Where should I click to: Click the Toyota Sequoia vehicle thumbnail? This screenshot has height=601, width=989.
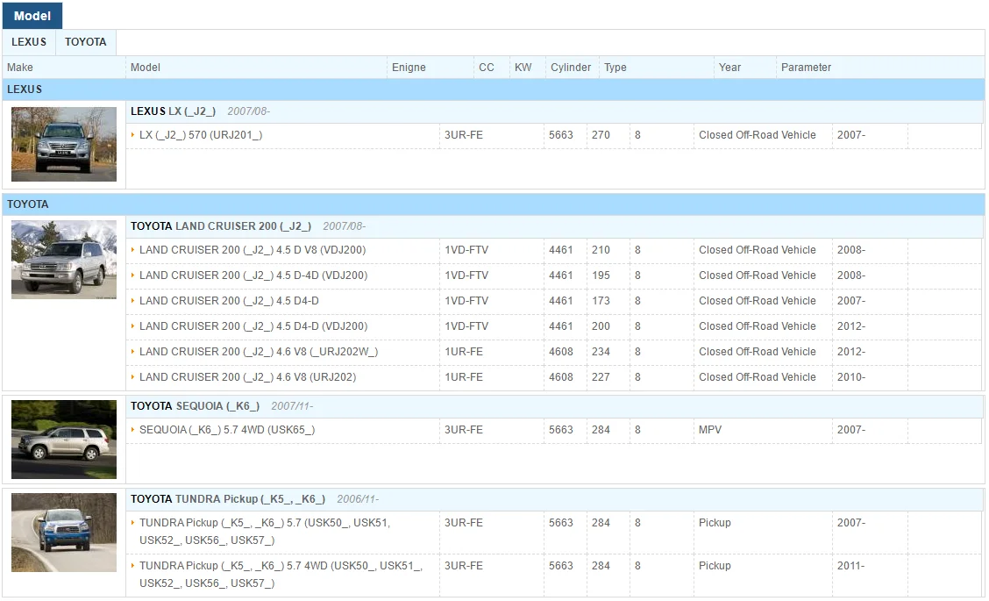pyautogui.click(x=64, y=440)
